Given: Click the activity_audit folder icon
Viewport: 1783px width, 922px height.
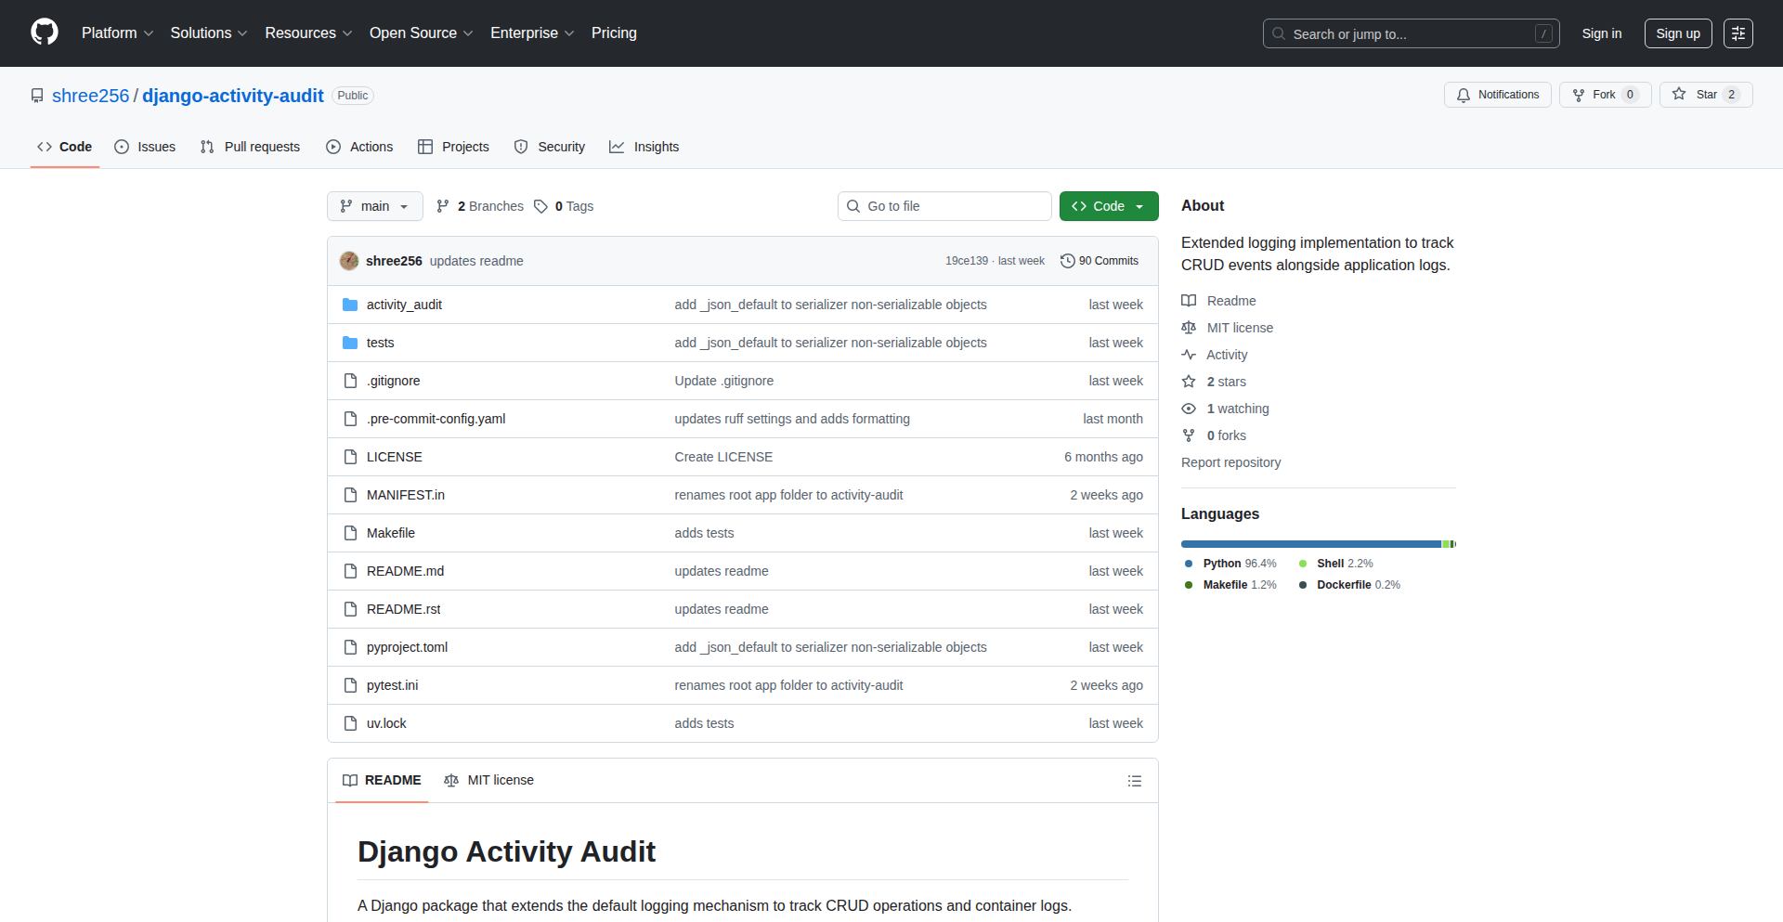Looking at the screenshot, I should pos(350,305).
